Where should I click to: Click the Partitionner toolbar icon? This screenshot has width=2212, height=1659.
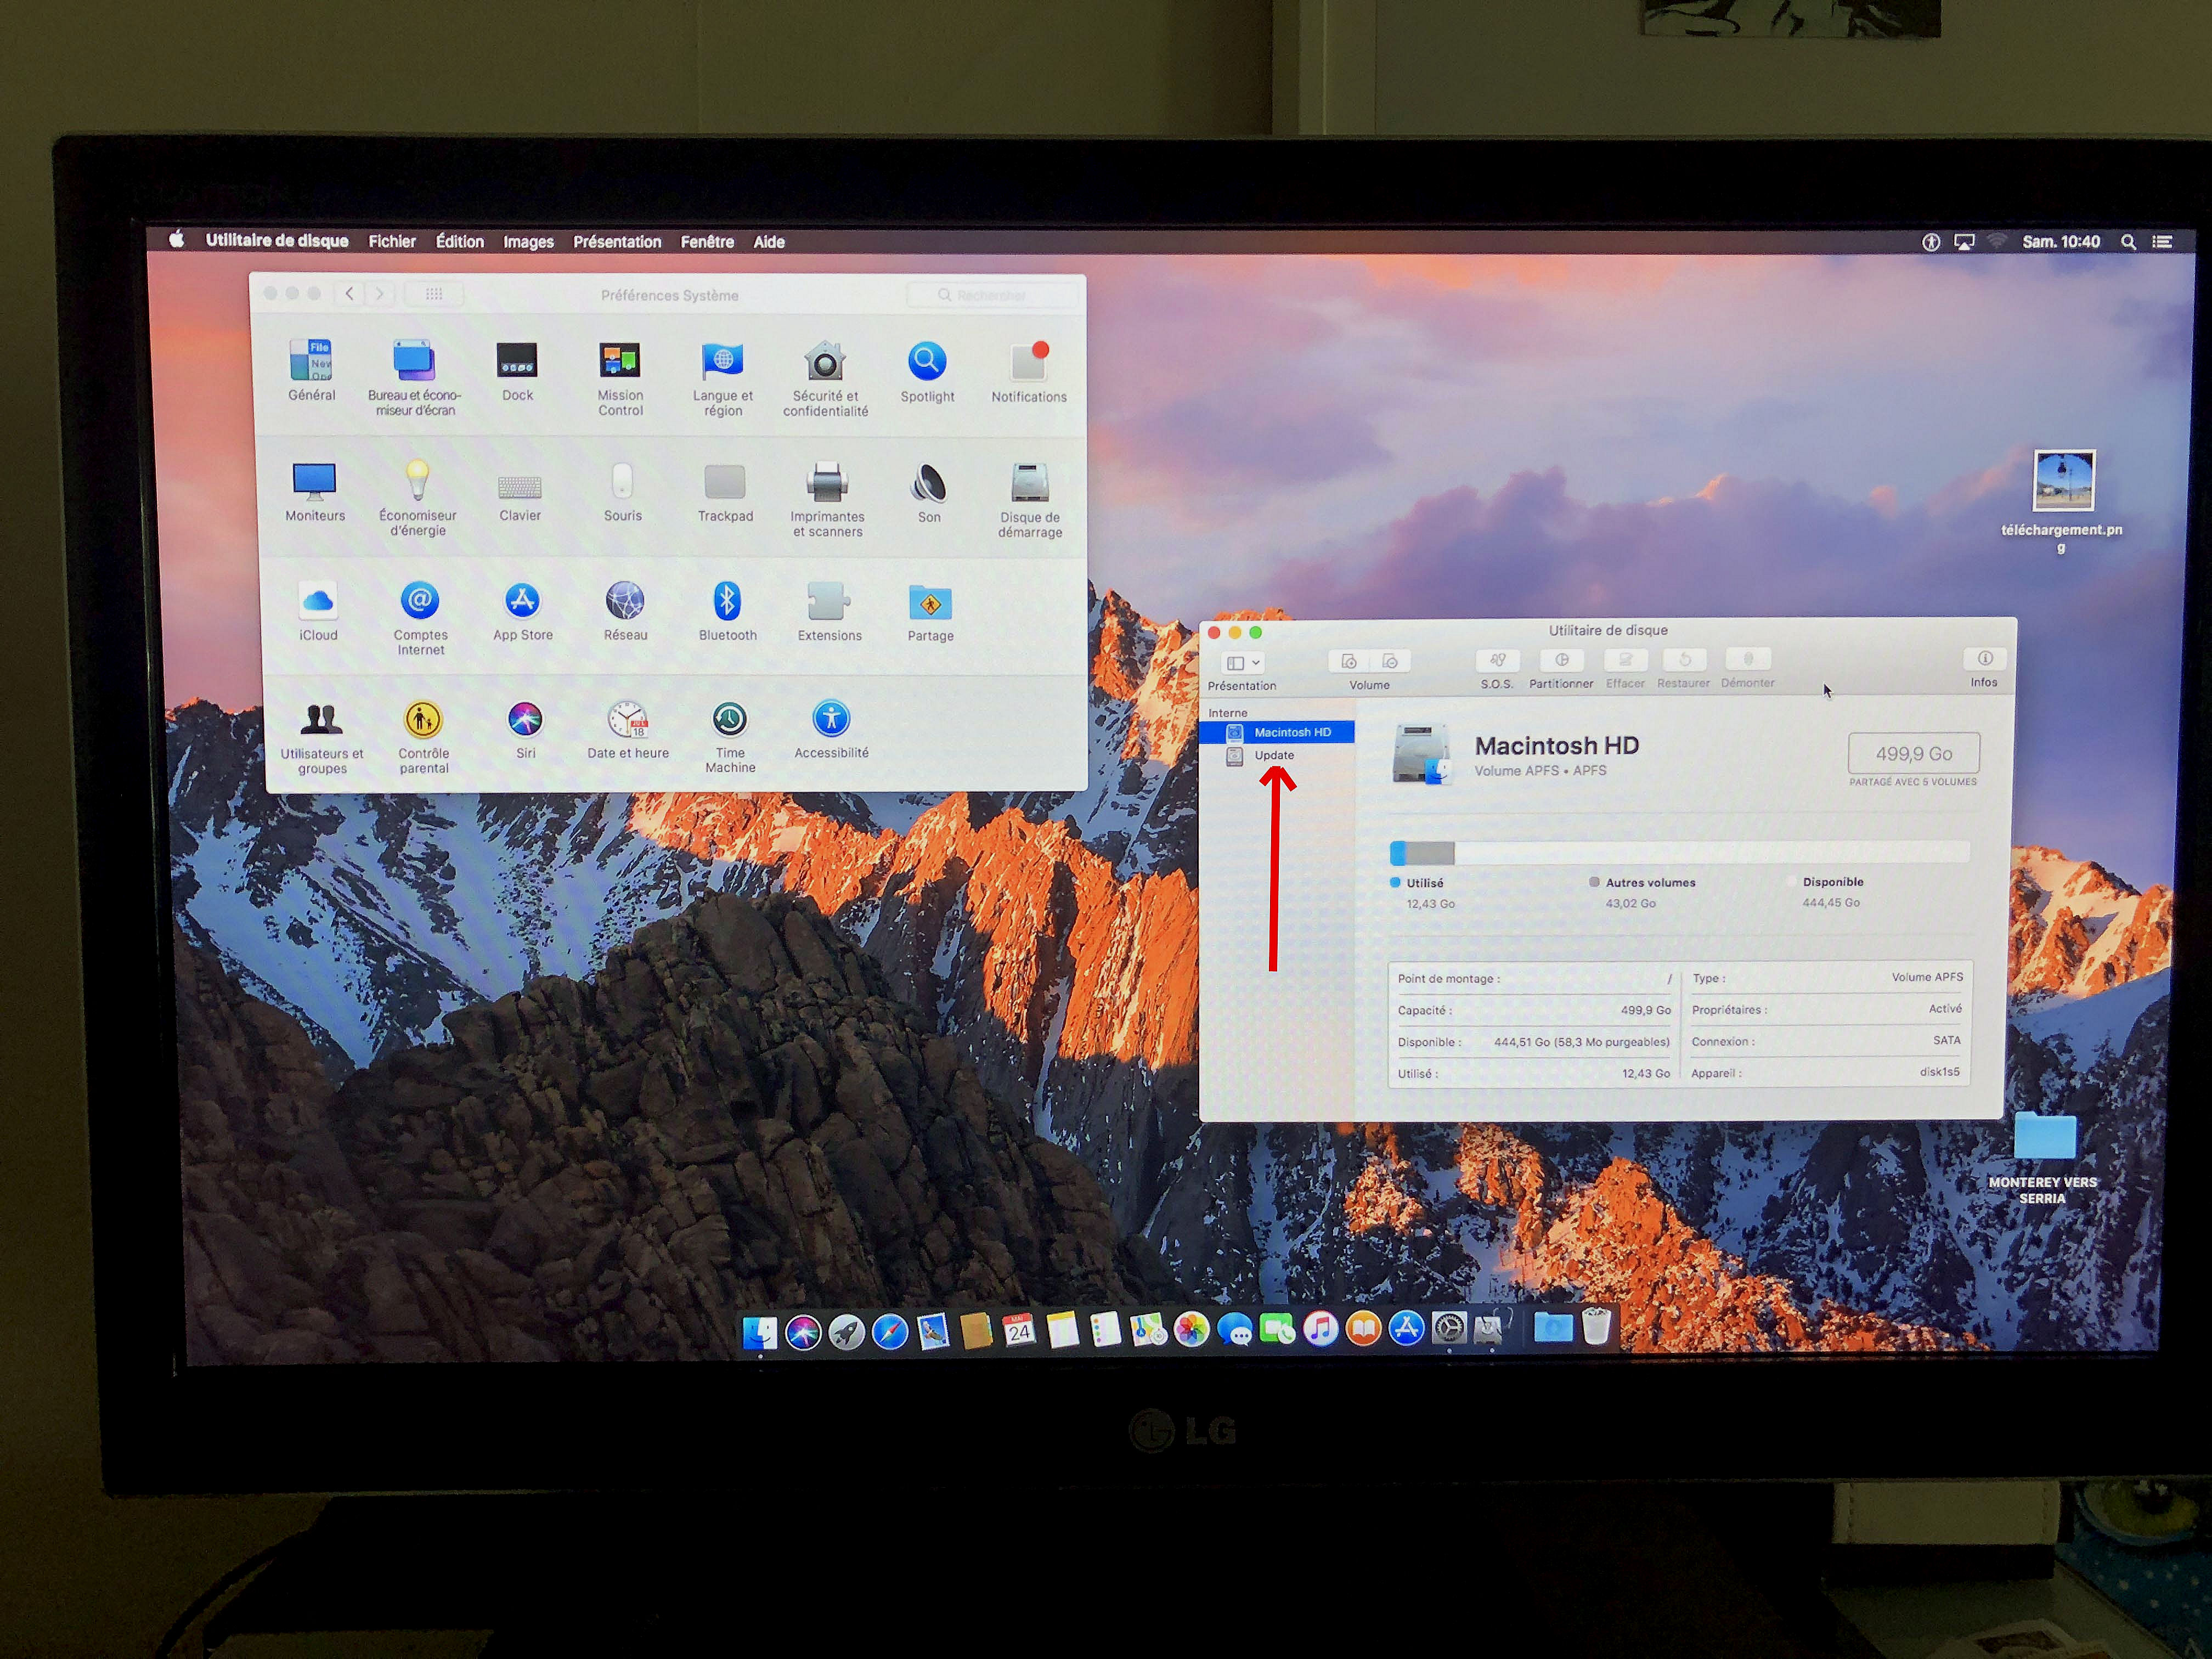[x=1561, y=661]
